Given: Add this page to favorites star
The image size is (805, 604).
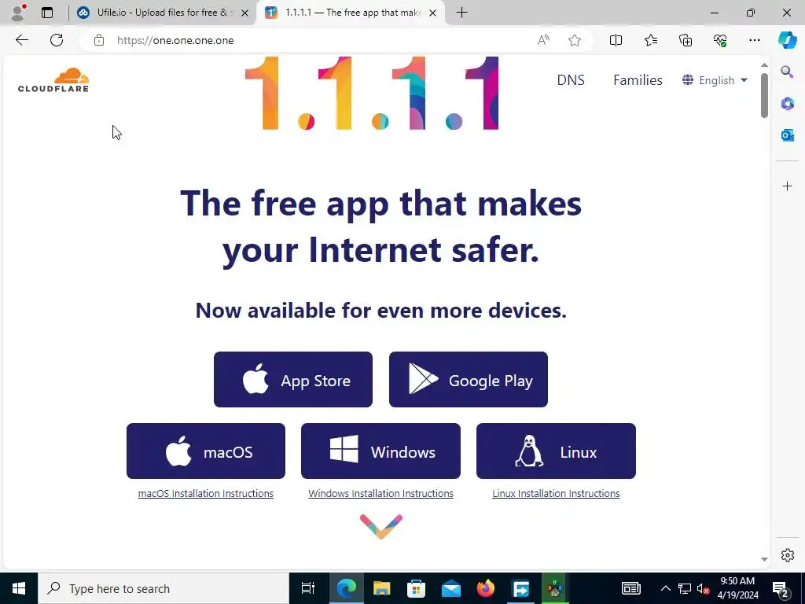Looking at the screenshot, I should click(575, 40).
